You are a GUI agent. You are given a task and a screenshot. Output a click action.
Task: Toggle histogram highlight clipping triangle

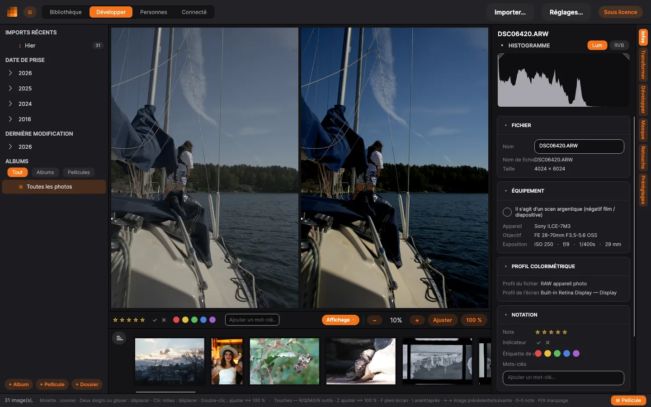coord(626,57)
